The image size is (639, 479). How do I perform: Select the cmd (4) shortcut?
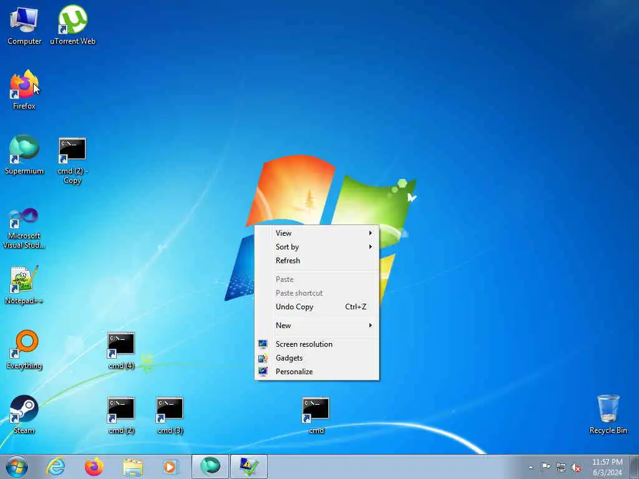click(x=121, y=351)
